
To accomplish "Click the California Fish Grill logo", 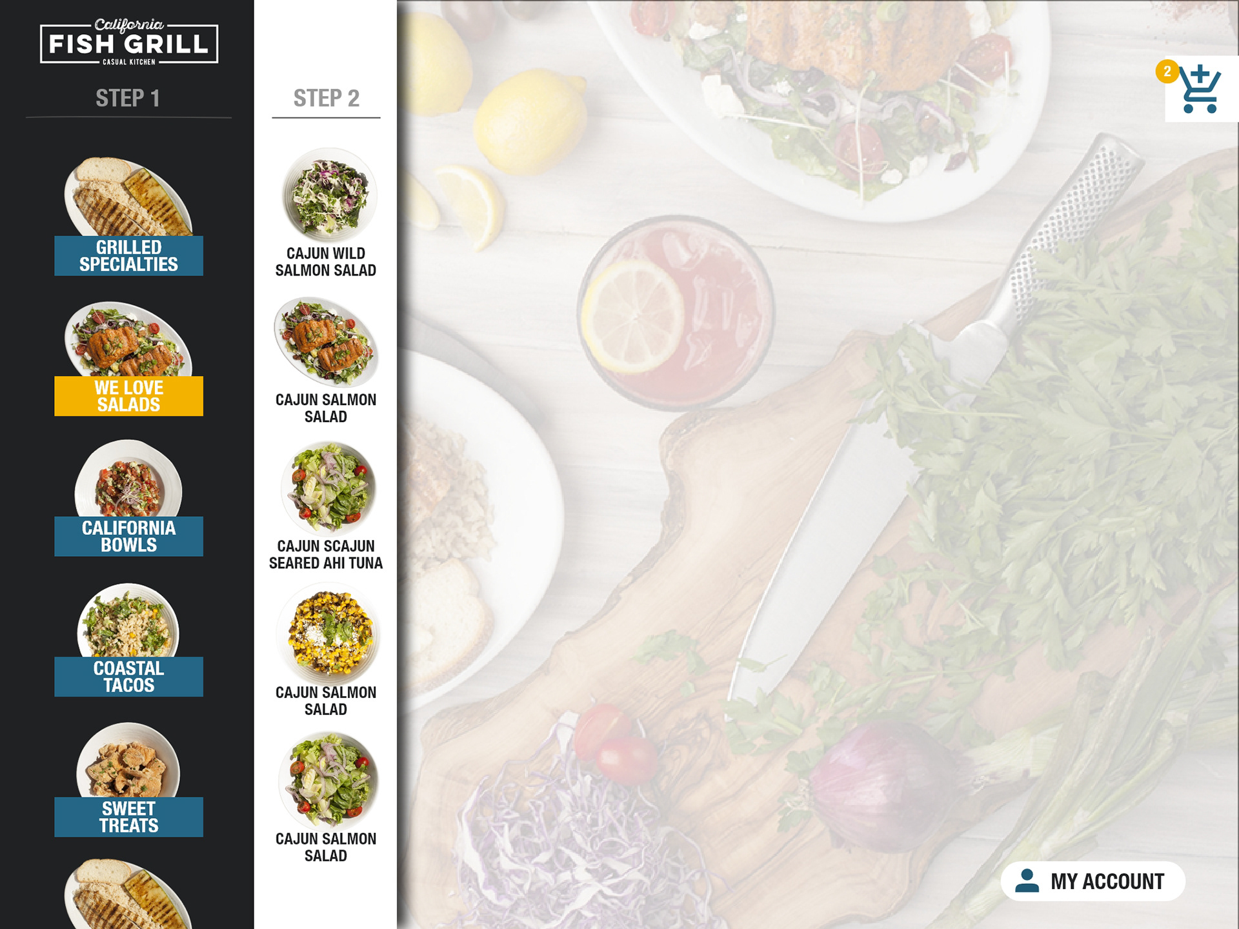I will click(129, 42).
